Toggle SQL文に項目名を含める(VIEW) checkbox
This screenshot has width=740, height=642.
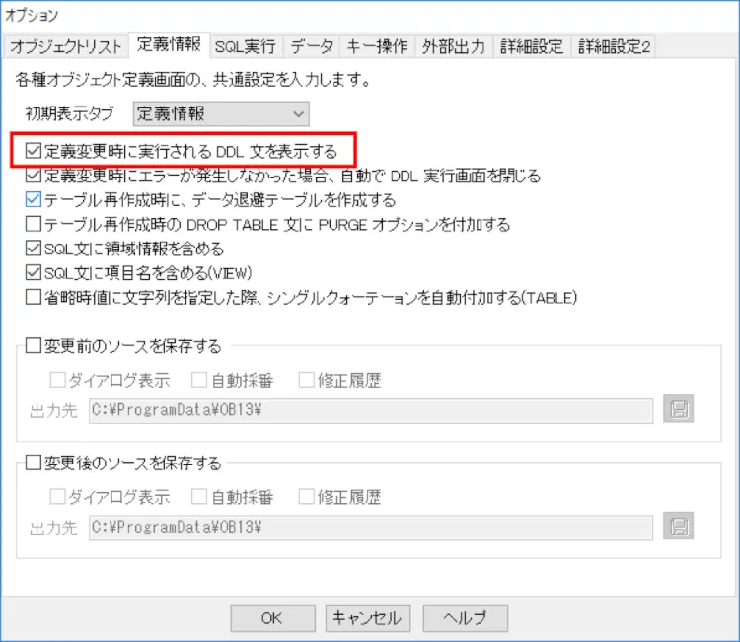tap(34, 272)
